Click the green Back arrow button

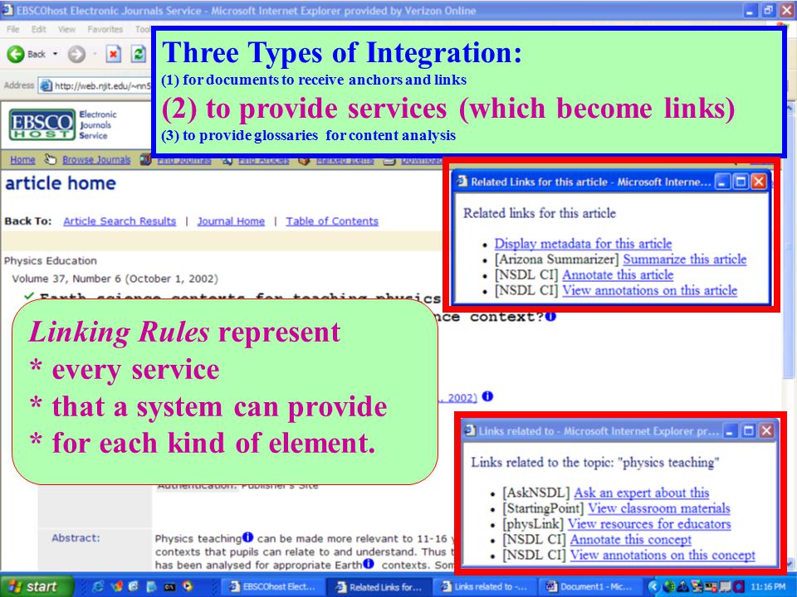[x=16, y=54]
